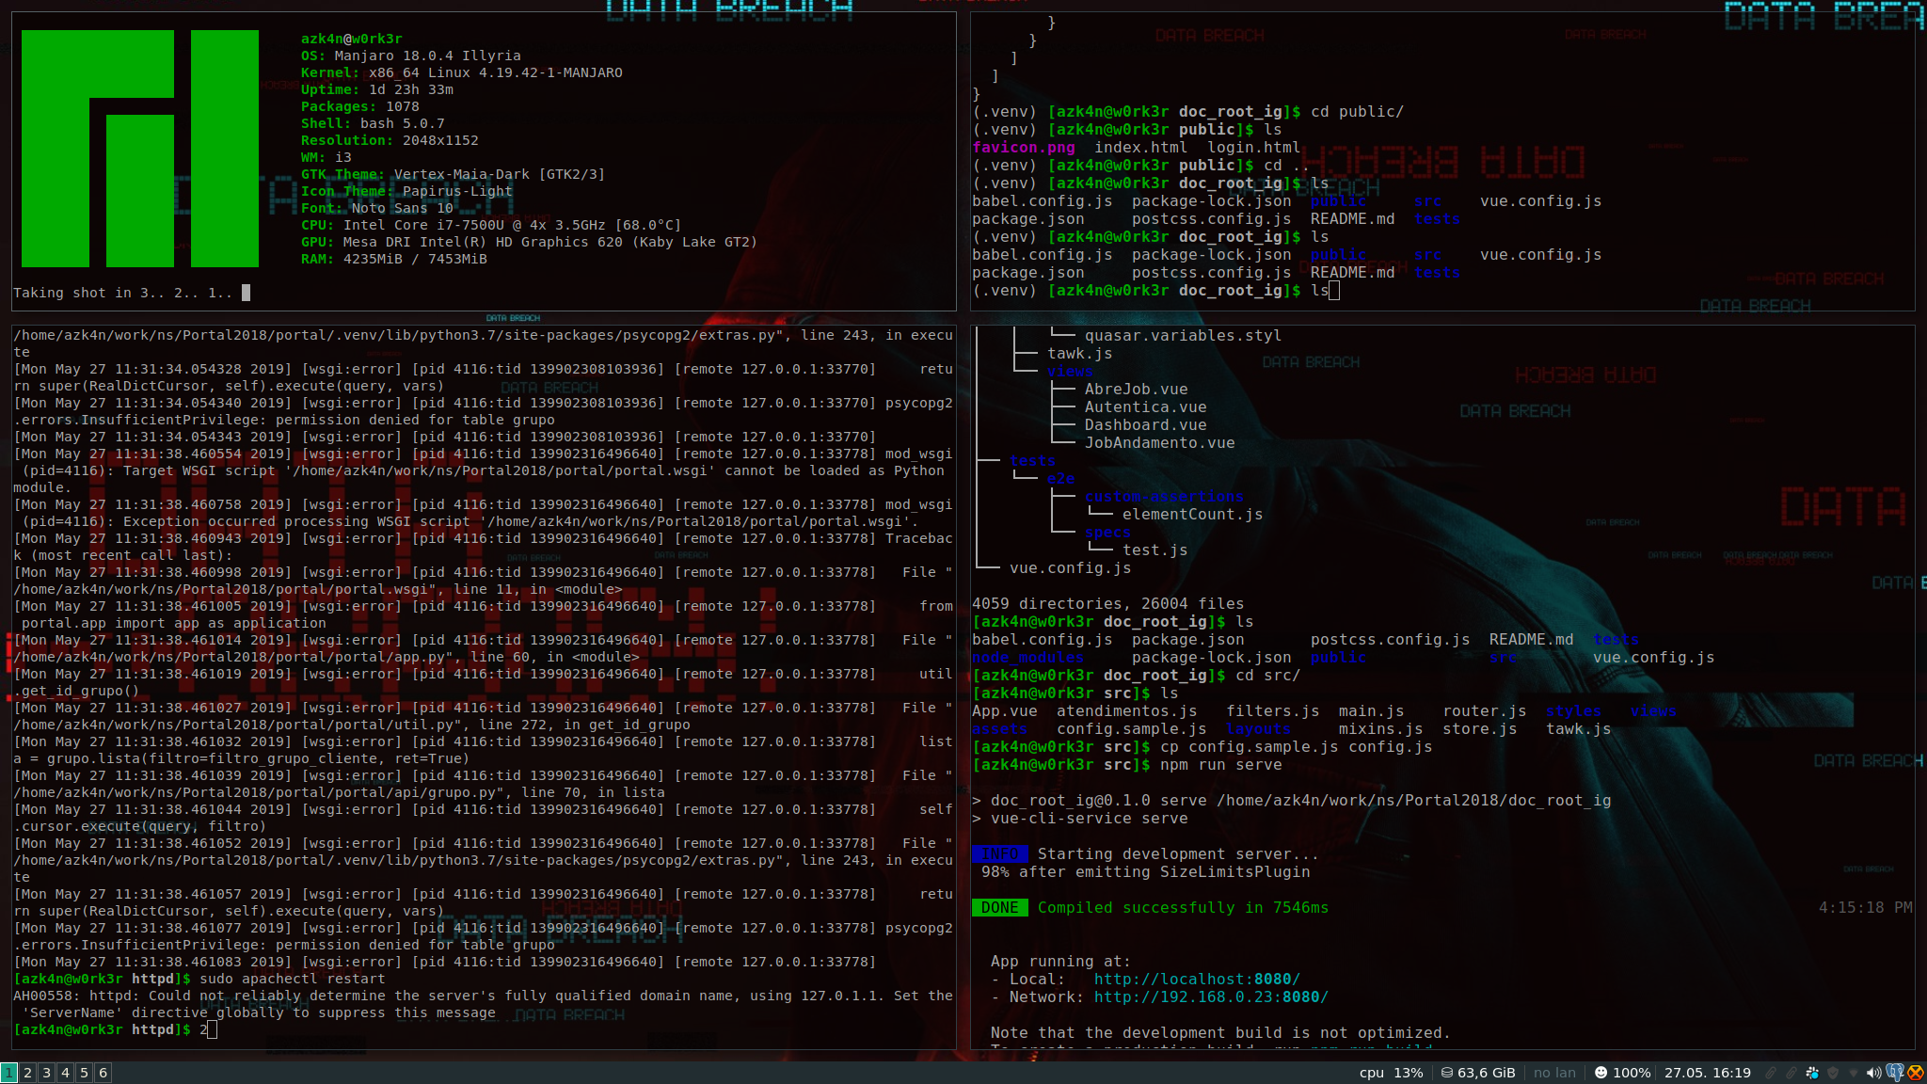Screen dimensions: 1927x1084
Task: Click the first paperclip tray icon
Action: [1771, 1073]
